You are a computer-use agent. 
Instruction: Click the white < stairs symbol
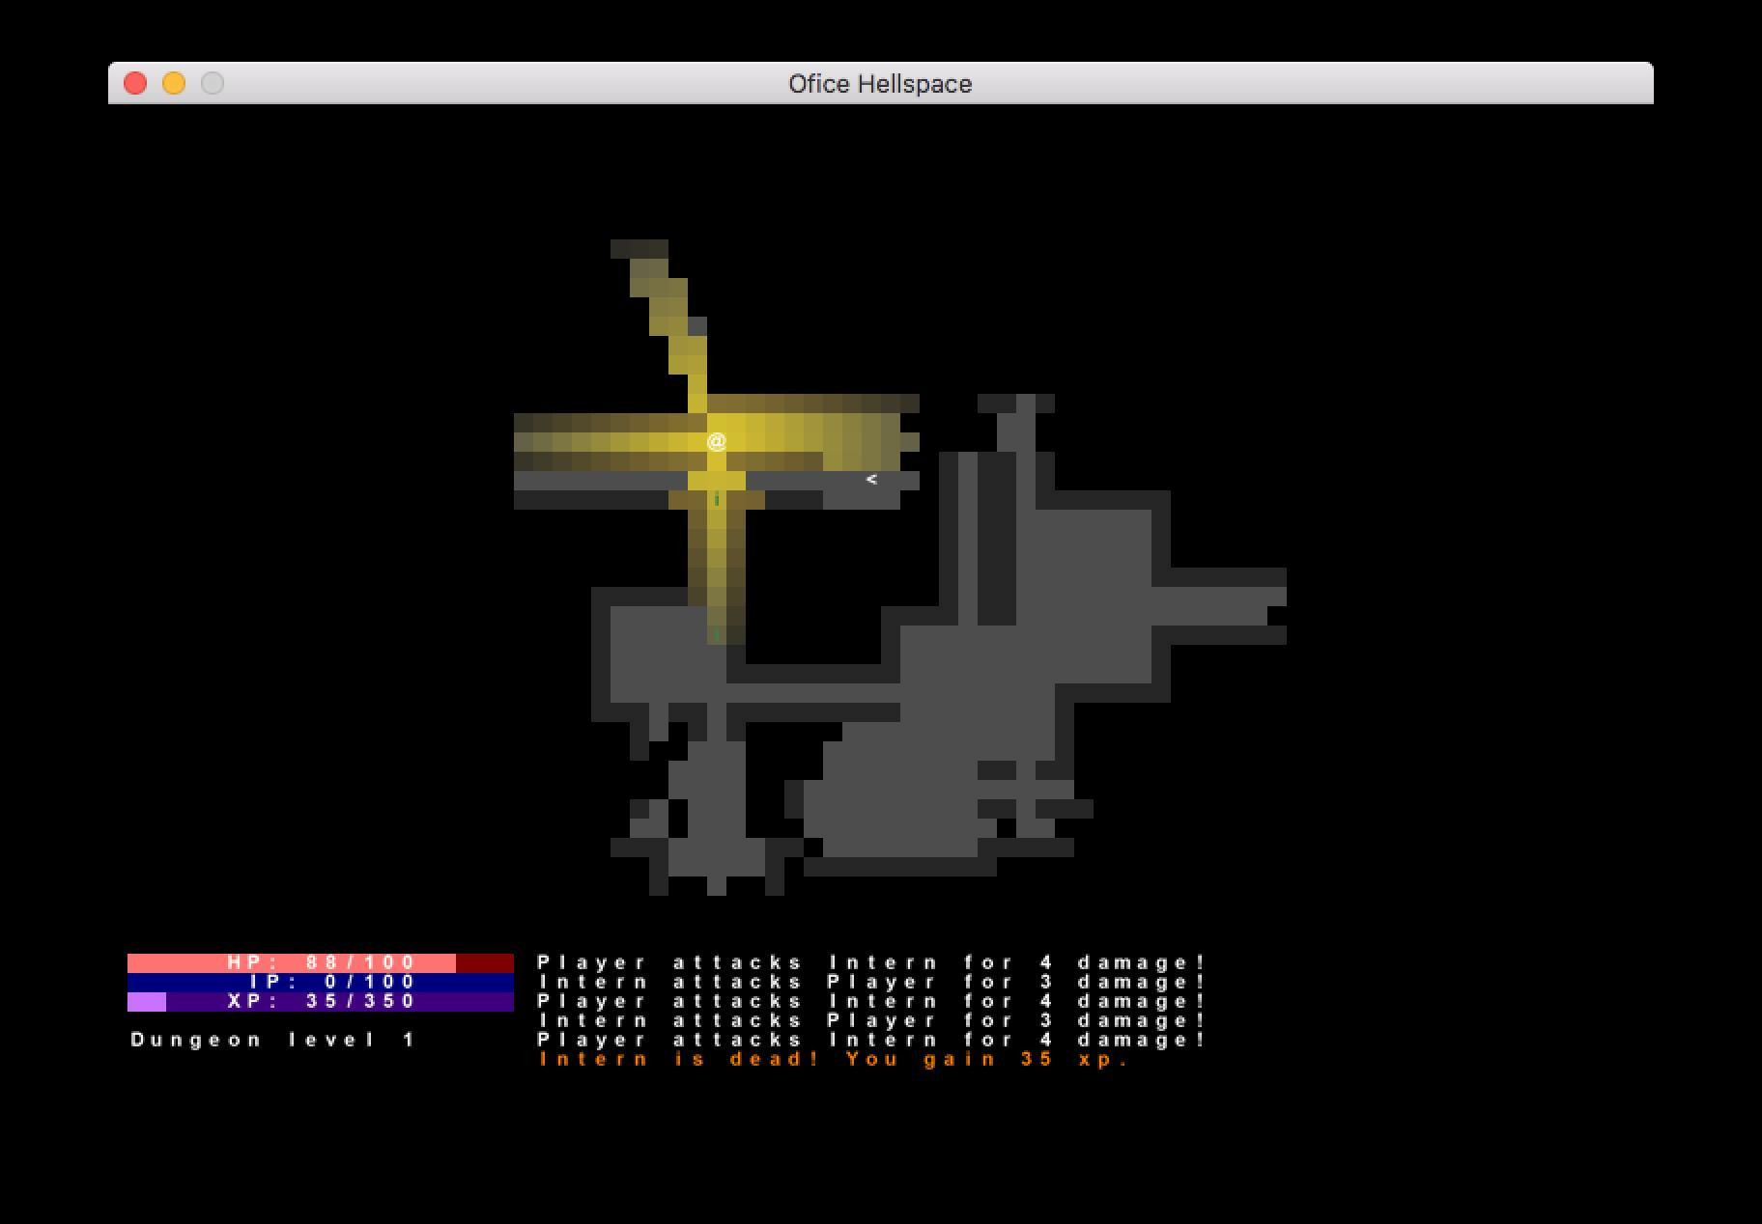click(x=871, y=479)
